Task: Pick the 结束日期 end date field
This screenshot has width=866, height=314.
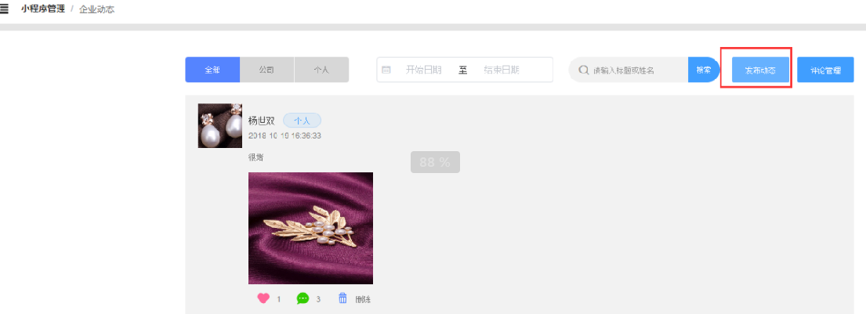Action: (502, 70)
